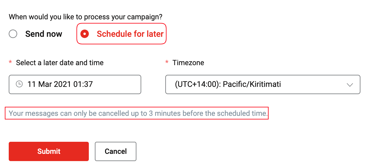
Task: Click the "Timezone" field label
Action: [x=188, y=63]
